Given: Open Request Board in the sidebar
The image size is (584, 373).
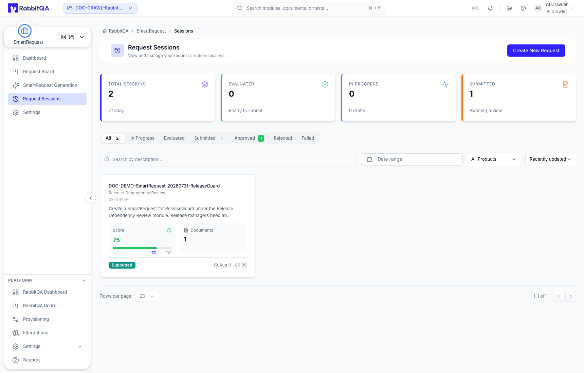Looking at the screenshot, I should (47, 72).
